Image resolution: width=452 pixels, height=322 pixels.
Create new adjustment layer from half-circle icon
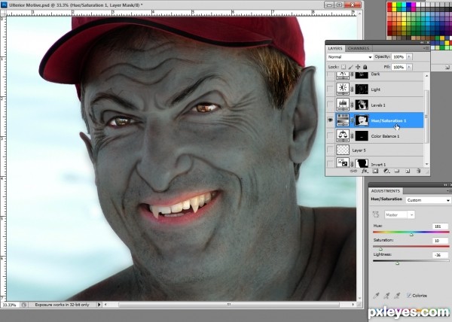coord(386,171)
